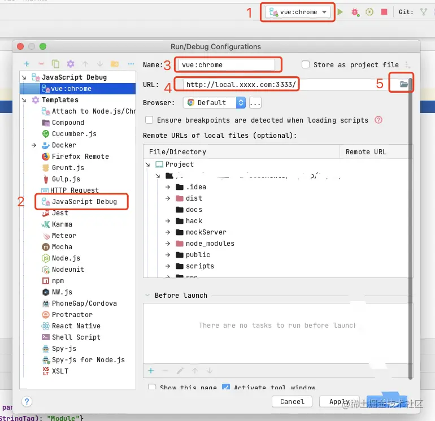The height and width of the screenshot is (421, 435).
Task: Create new folder for configurations
Action: [x=115, y=64]
